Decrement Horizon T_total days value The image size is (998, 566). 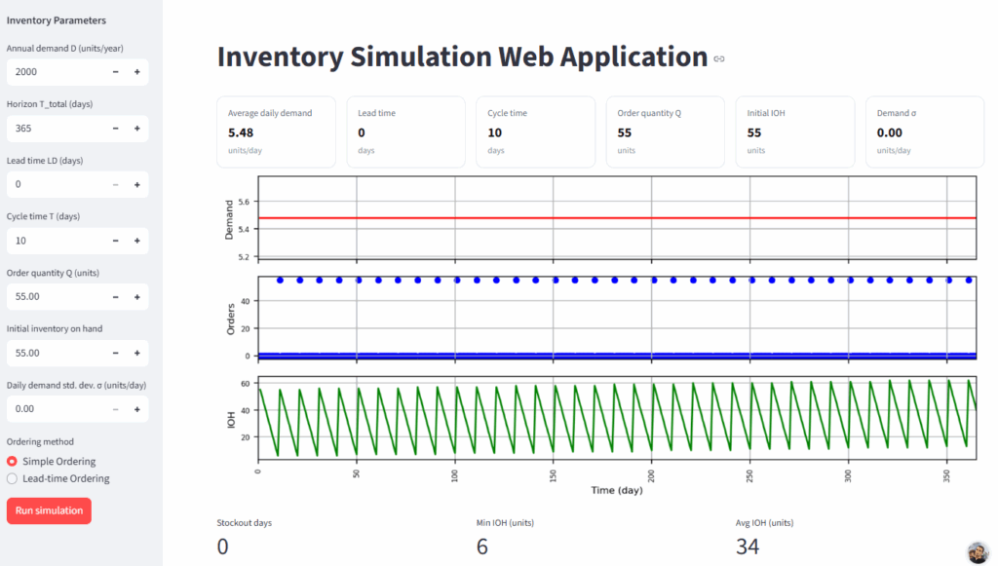click(115, 129)
